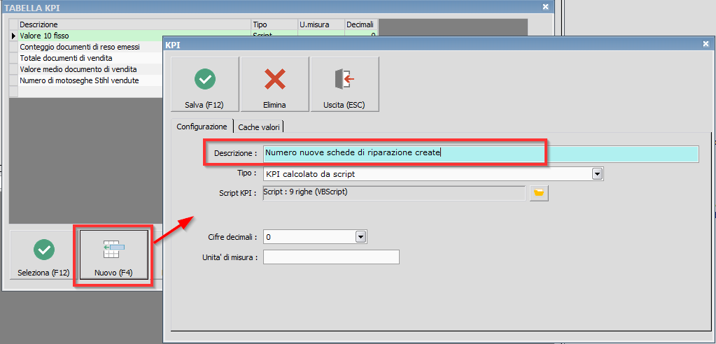Click the Nuovo (F4) new record button

coord(113,256)
